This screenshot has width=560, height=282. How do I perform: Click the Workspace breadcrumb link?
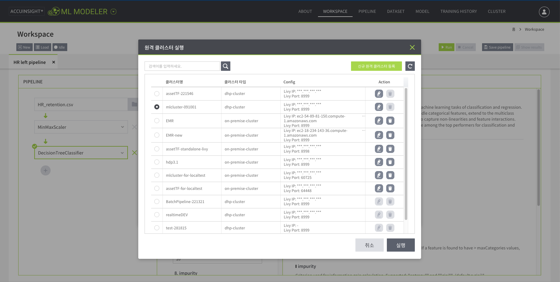[x=534, y=29]
